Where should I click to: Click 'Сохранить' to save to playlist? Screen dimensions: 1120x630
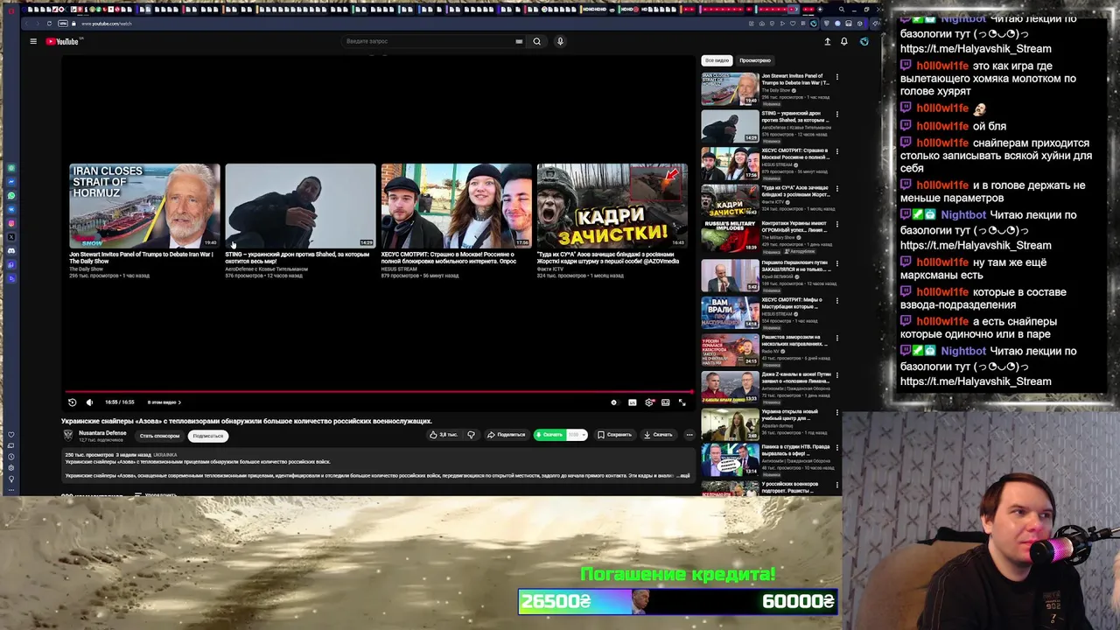614,435
